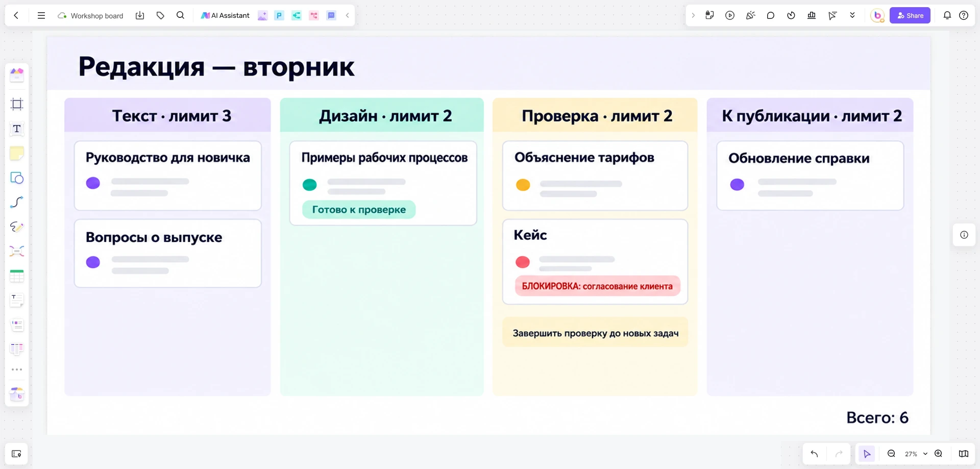Open the user avatar menu
Screen dimensions: 980x469
(877, 15)
